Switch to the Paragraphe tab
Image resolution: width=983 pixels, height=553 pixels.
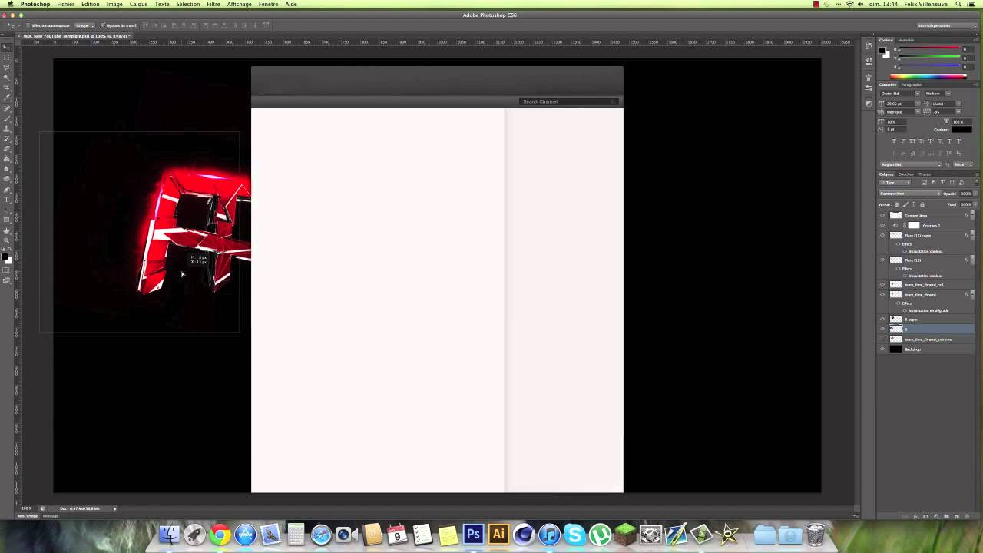pyautogui.click(x=911, y=84)
